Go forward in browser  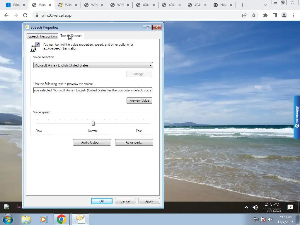16,15
